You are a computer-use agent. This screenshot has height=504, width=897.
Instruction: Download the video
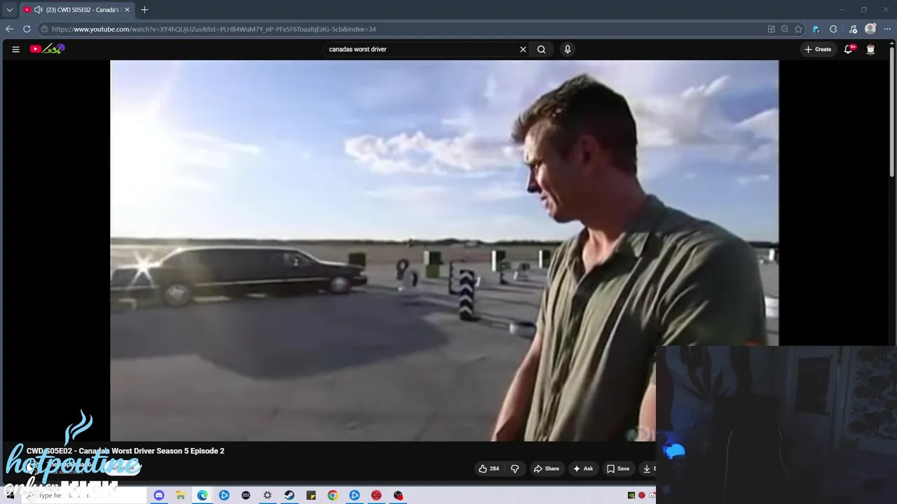[x=648, y=468]
